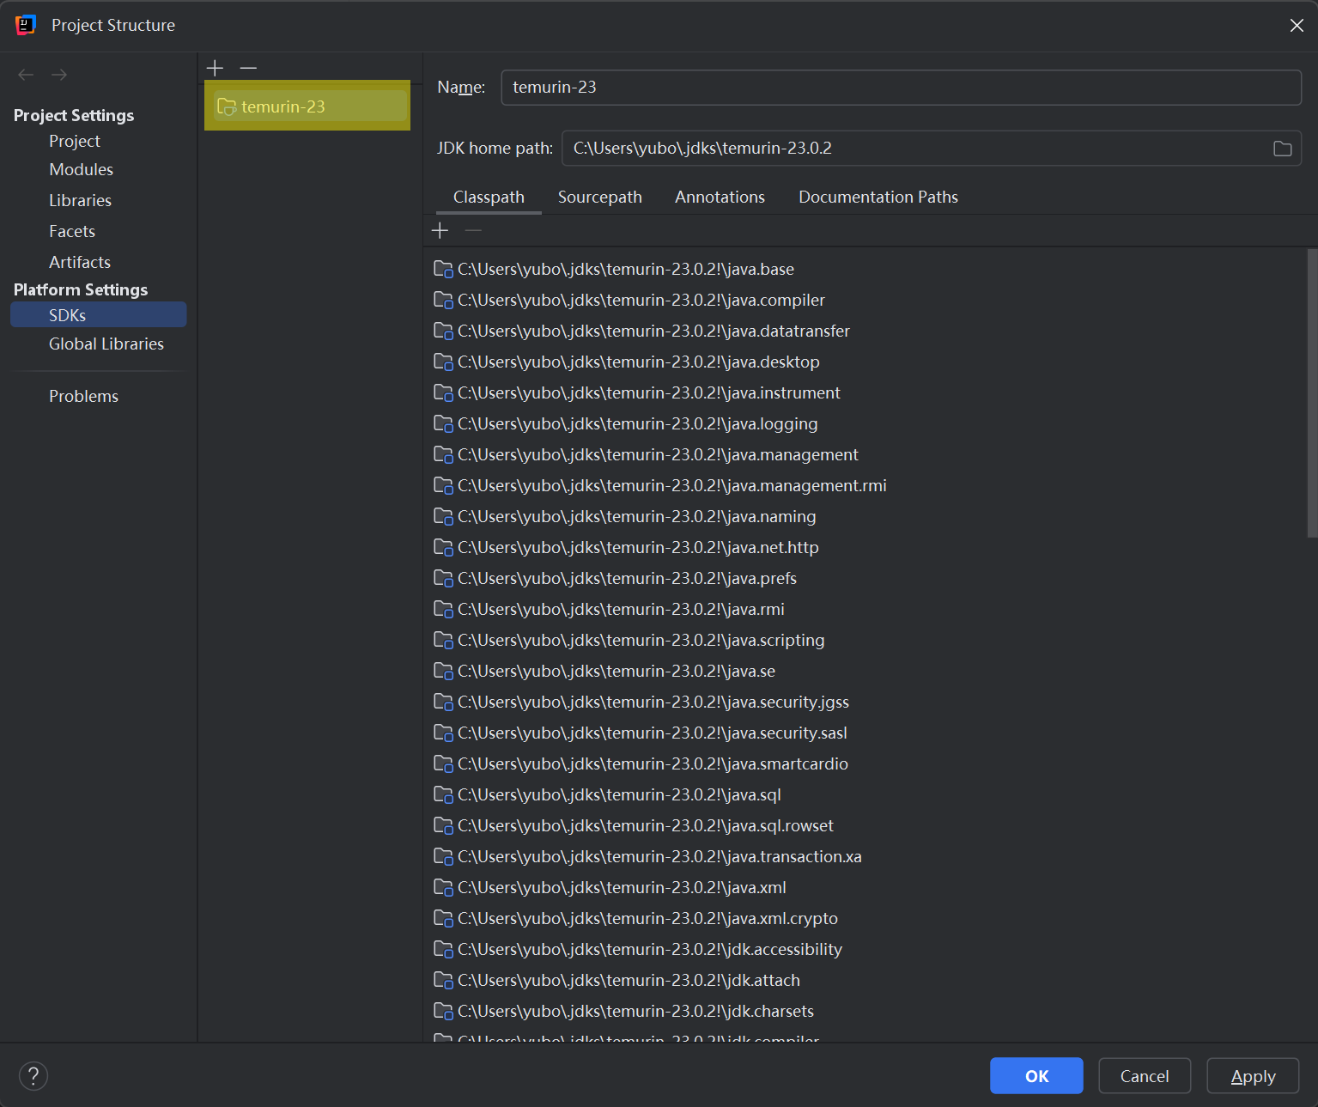The image size is (1318, 1107).
Task: Click the classpath list vertical scrollbar
Action: [1311, 393]
